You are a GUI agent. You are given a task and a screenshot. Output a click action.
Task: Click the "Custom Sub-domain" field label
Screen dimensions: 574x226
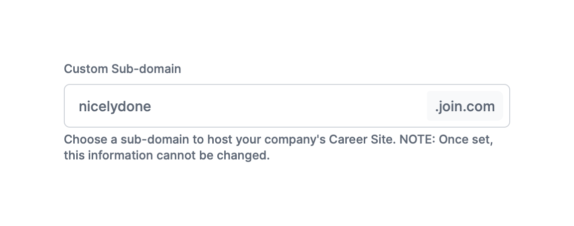coord(122,69)
